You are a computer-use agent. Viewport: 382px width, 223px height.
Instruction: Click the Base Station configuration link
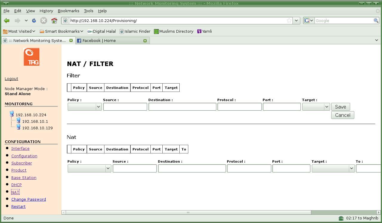24,178
